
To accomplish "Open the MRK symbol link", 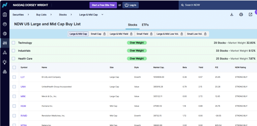I will 23,96.
